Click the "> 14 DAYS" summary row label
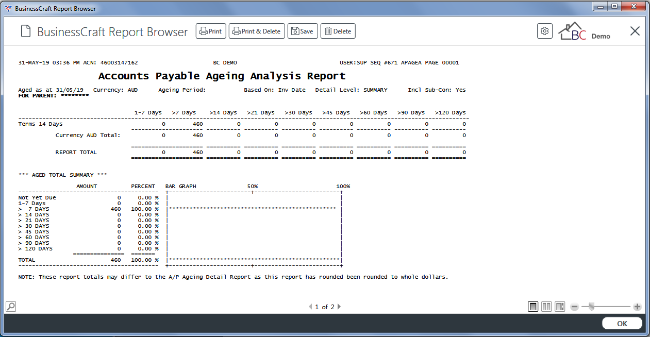Screen dimensions: 650x337 click(34, 215)
